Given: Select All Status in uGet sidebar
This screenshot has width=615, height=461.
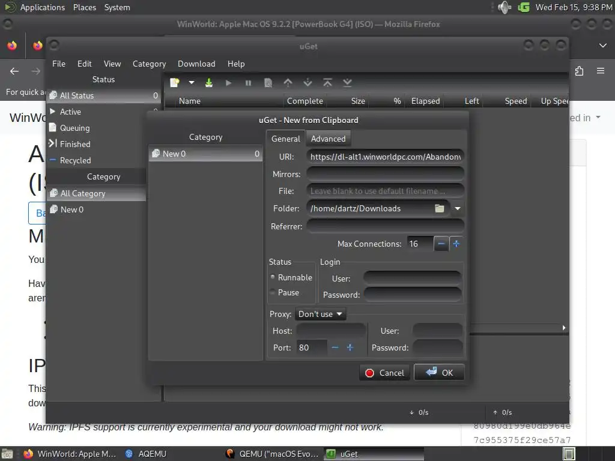Looking at the screenshot, I should (103, 95).
